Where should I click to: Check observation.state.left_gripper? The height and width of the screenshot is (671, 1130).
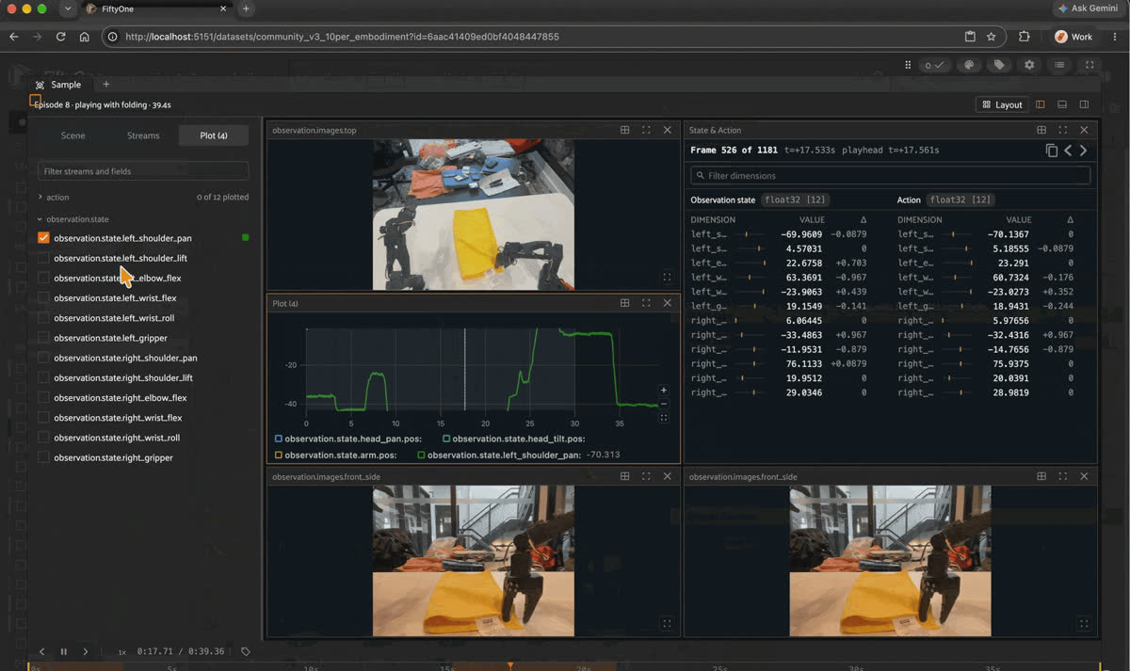(x=43, y=338)
